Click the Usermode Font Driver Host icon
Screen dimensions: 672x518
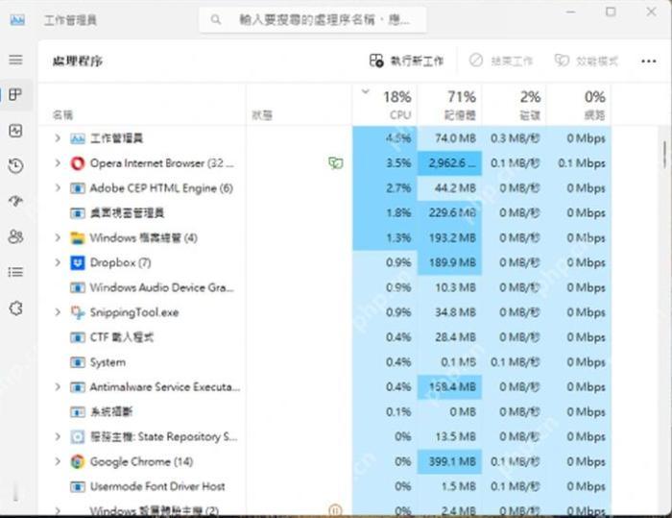click(78, 486)
